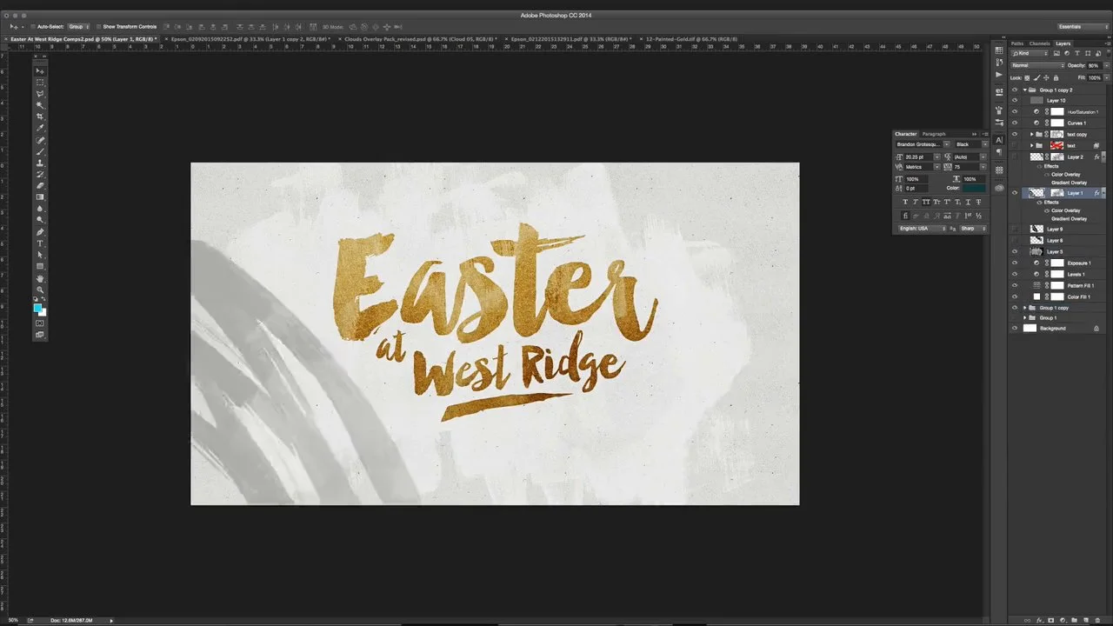Select the Blur tool
This screenshot has width=1113, height=626.
39,209
